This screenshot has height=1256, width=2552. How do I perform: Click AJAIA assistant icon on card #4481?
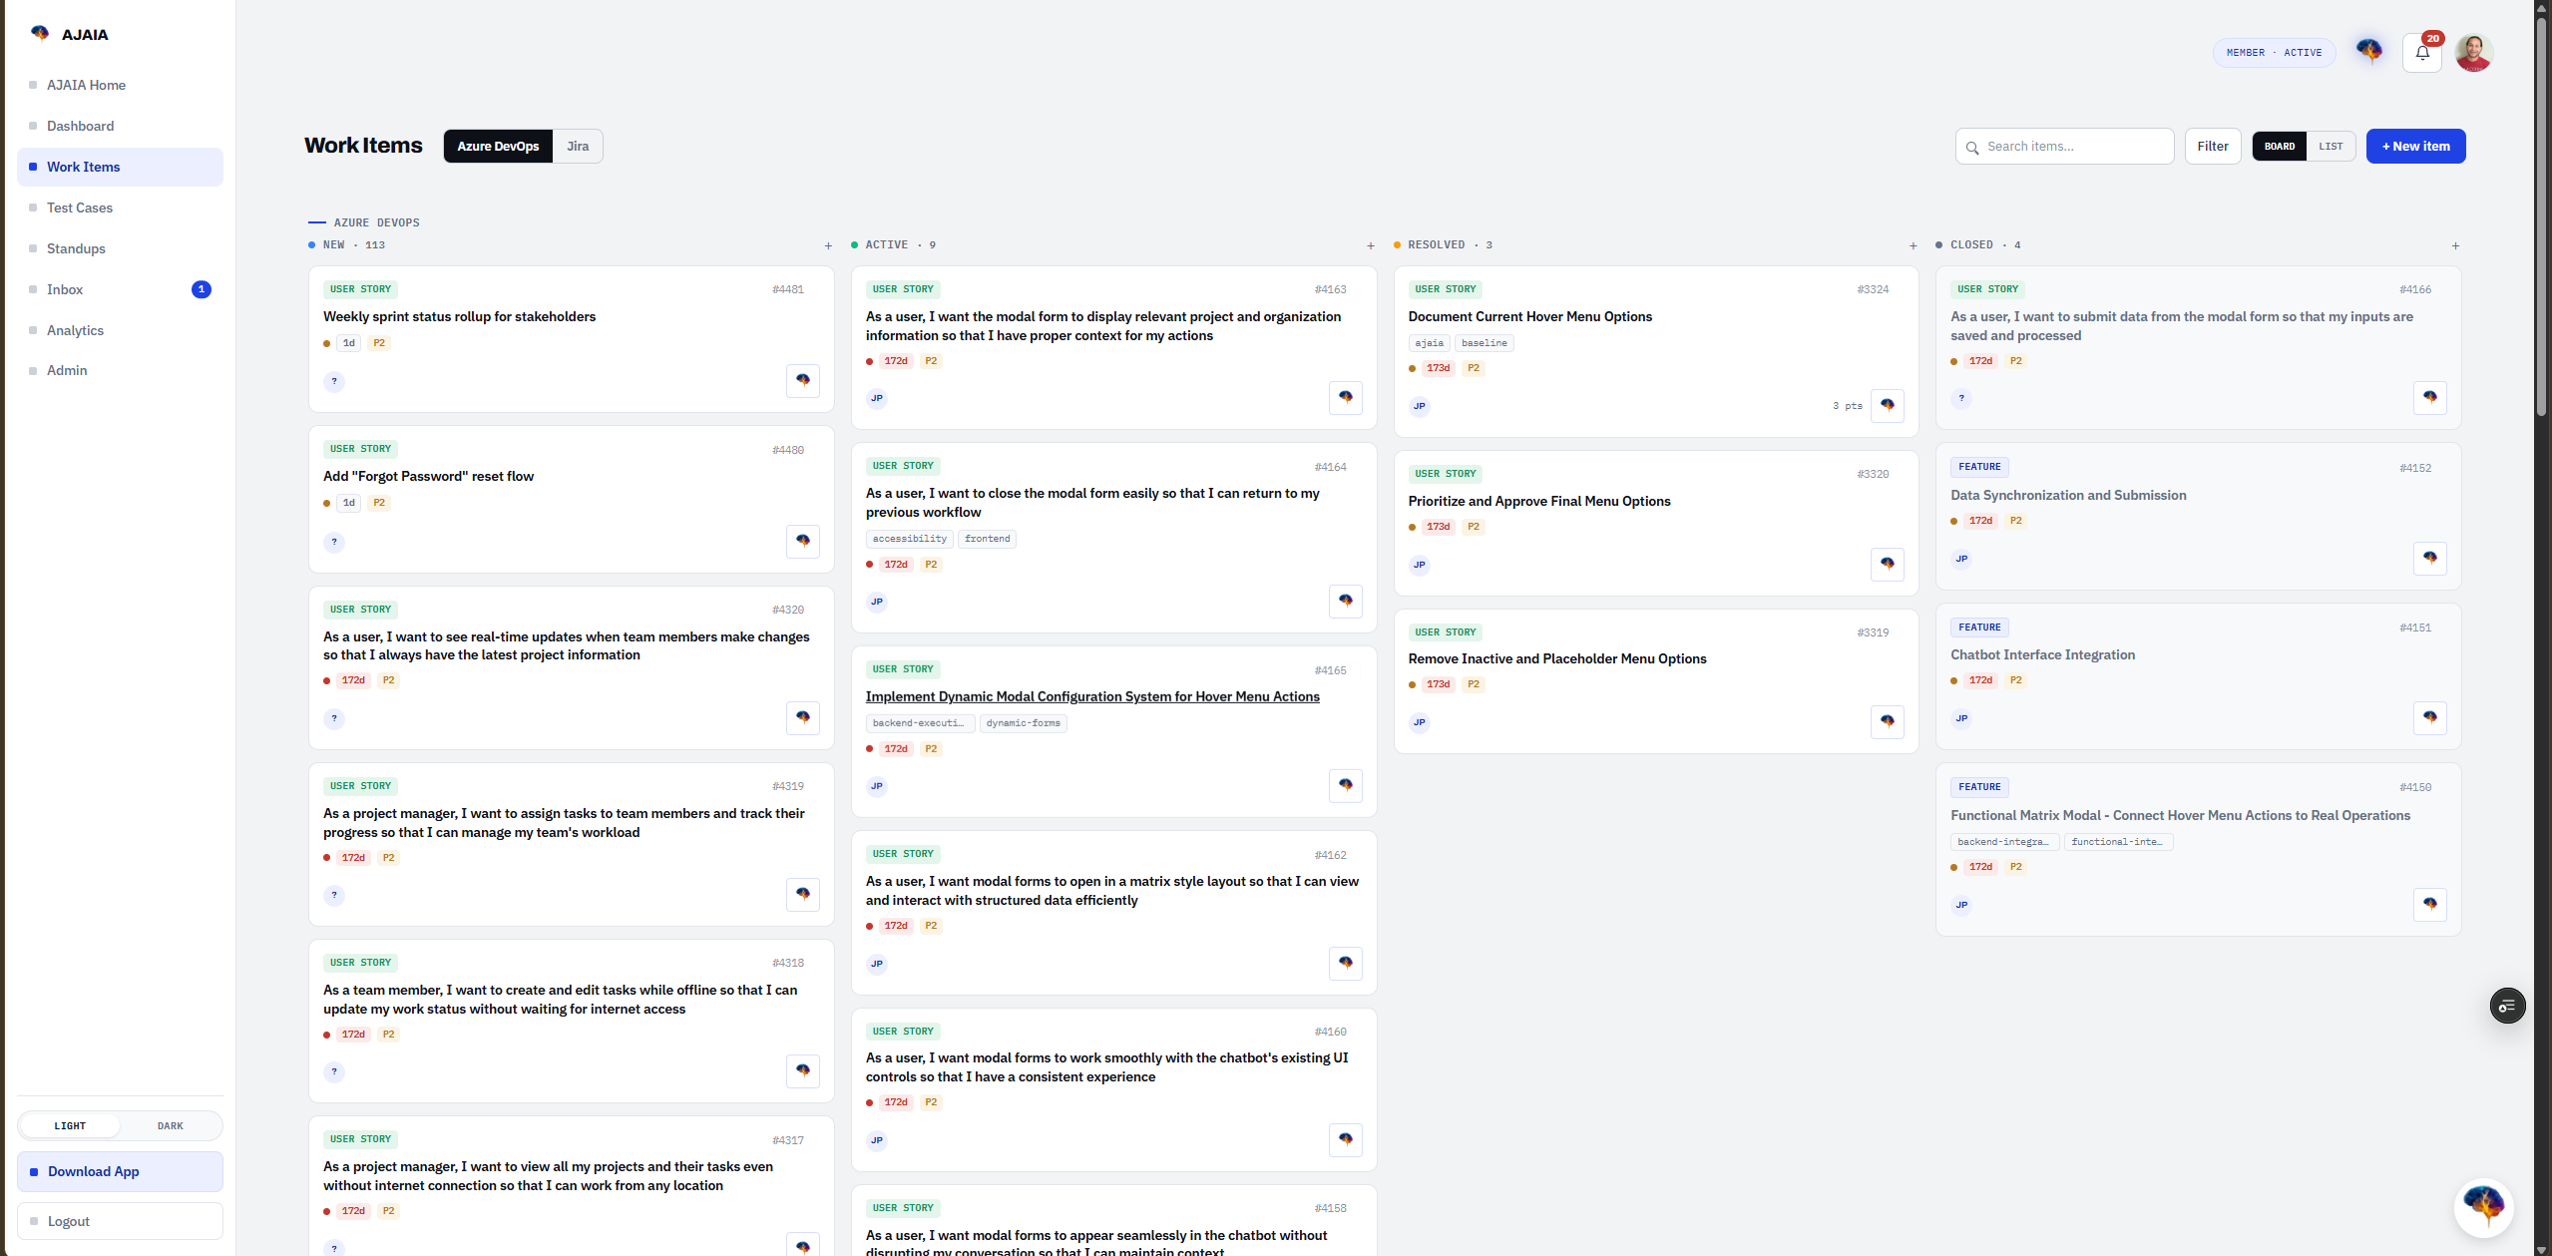pyautogui.click(x=803, y=381)
